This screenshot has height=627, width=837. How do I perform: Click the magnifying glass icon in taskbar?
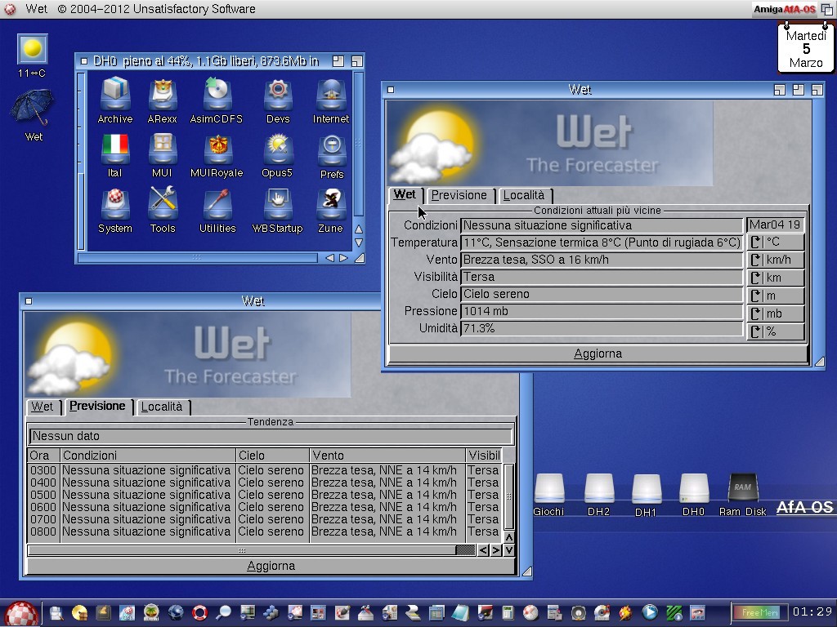pyautogui.click(x=222, y=612)
